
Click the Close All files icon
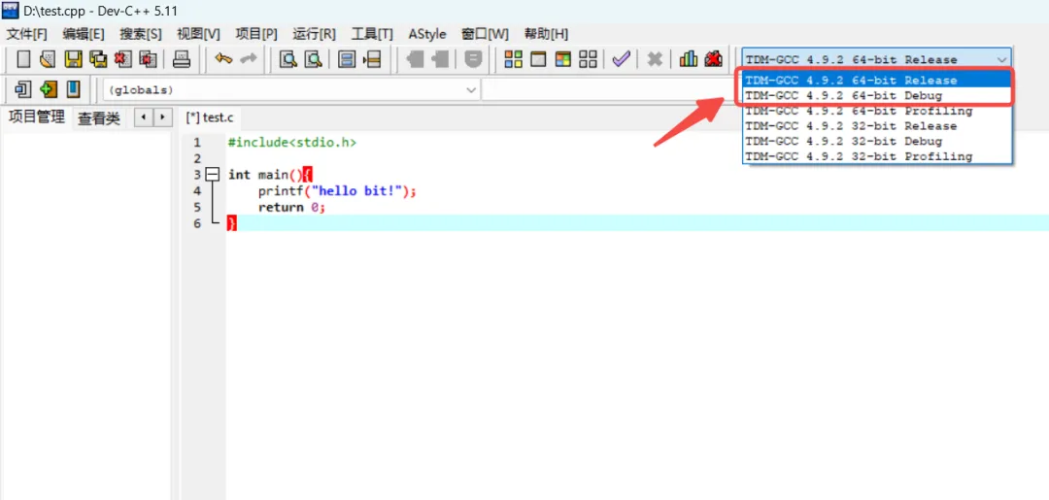point(149,59)
